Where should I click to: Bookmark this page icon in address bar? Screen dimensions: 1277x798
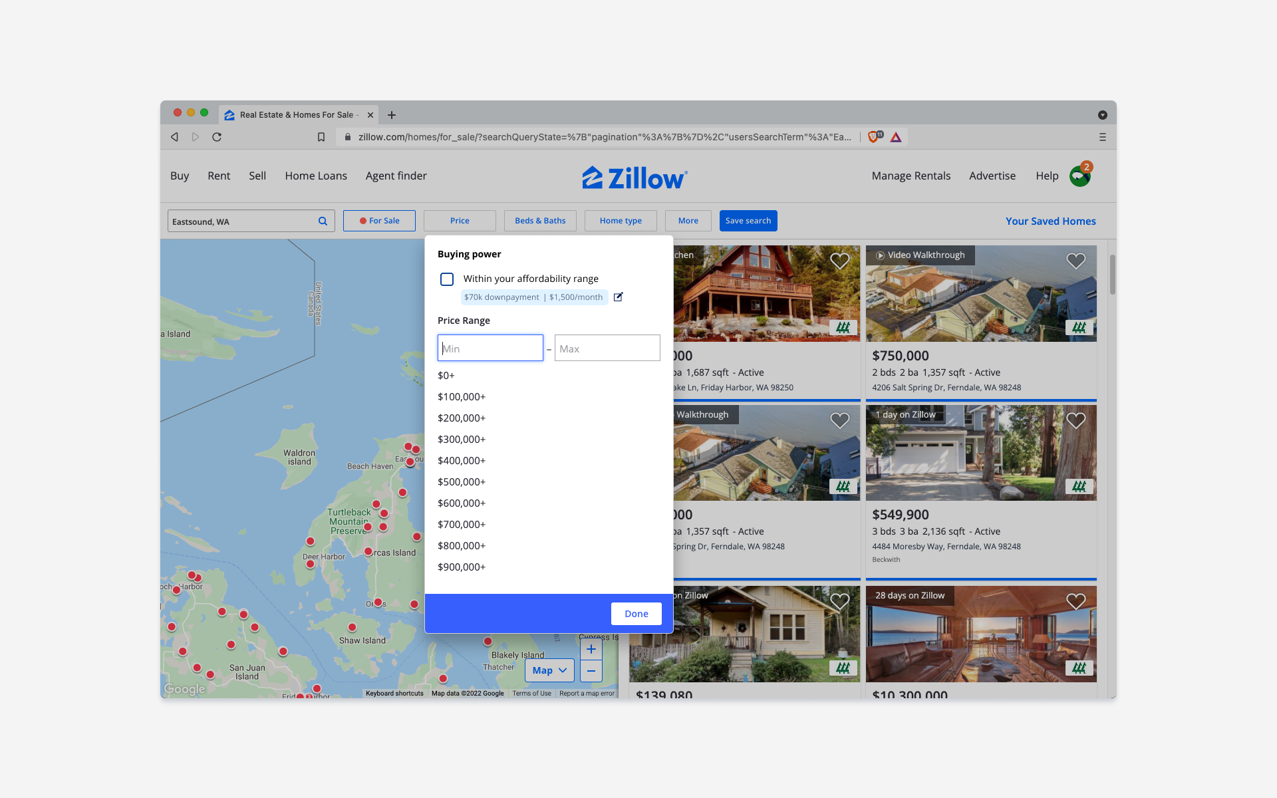[321, 137]
